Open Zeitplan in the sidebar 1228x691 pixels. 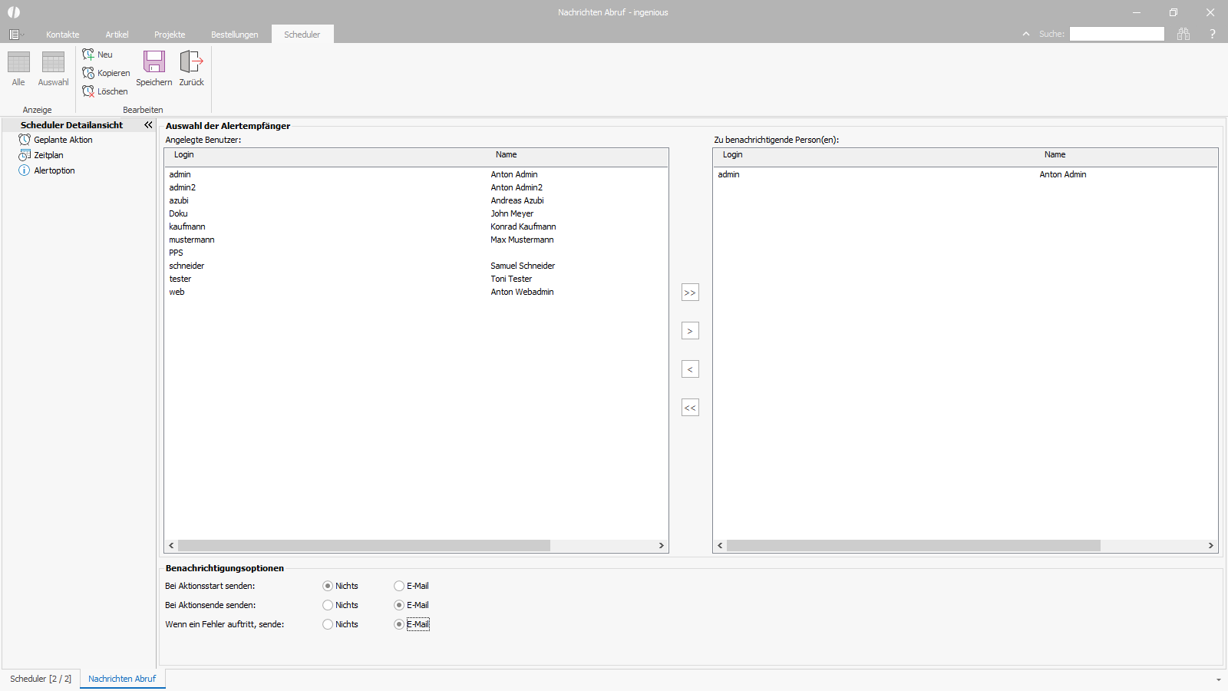point(41,155)
